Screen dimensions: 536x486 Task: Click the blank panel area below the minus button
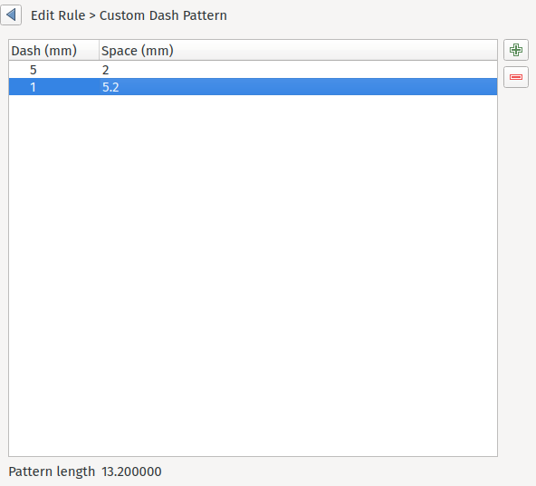pos(516,274)
